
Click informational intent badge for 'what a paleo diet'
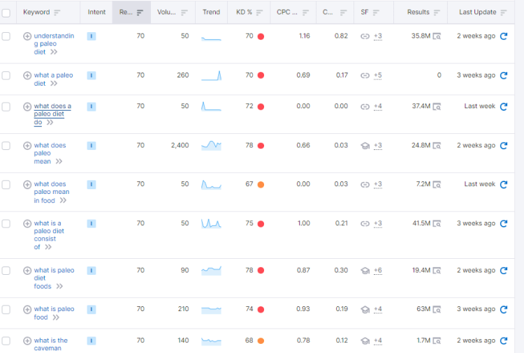92,76
